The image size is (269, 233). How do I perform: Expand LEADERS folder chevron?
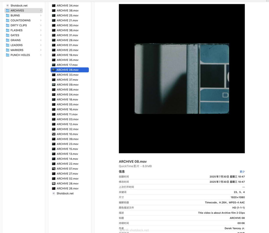click(x=41, y=45)
